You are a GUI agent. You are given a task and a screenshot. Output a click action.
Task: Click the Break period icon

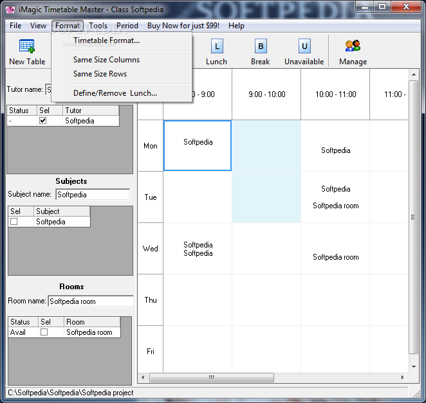(x=261, y=46)
